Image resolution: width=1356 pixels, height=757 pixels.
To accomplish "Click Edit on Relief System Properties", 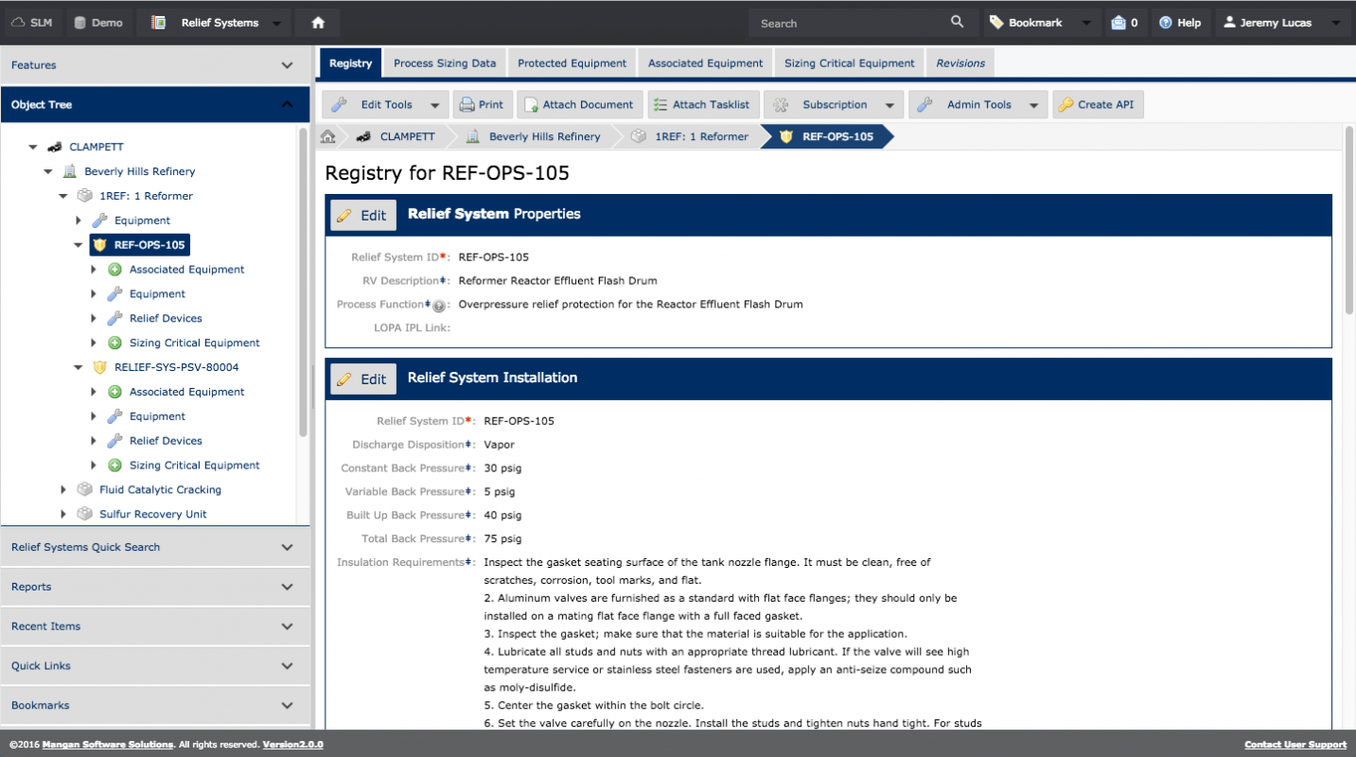I will coord(362,215).
